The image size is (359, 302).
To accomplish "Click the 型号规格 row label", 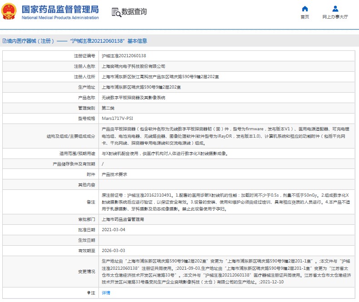I will [87, 119].
